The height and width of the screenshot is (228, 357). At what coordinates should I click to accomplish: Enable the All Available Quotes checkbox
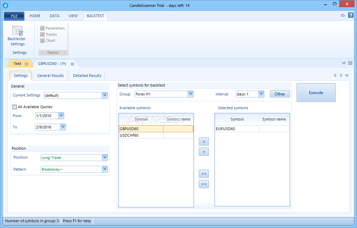pyautogui.click(x=14, y=107)
